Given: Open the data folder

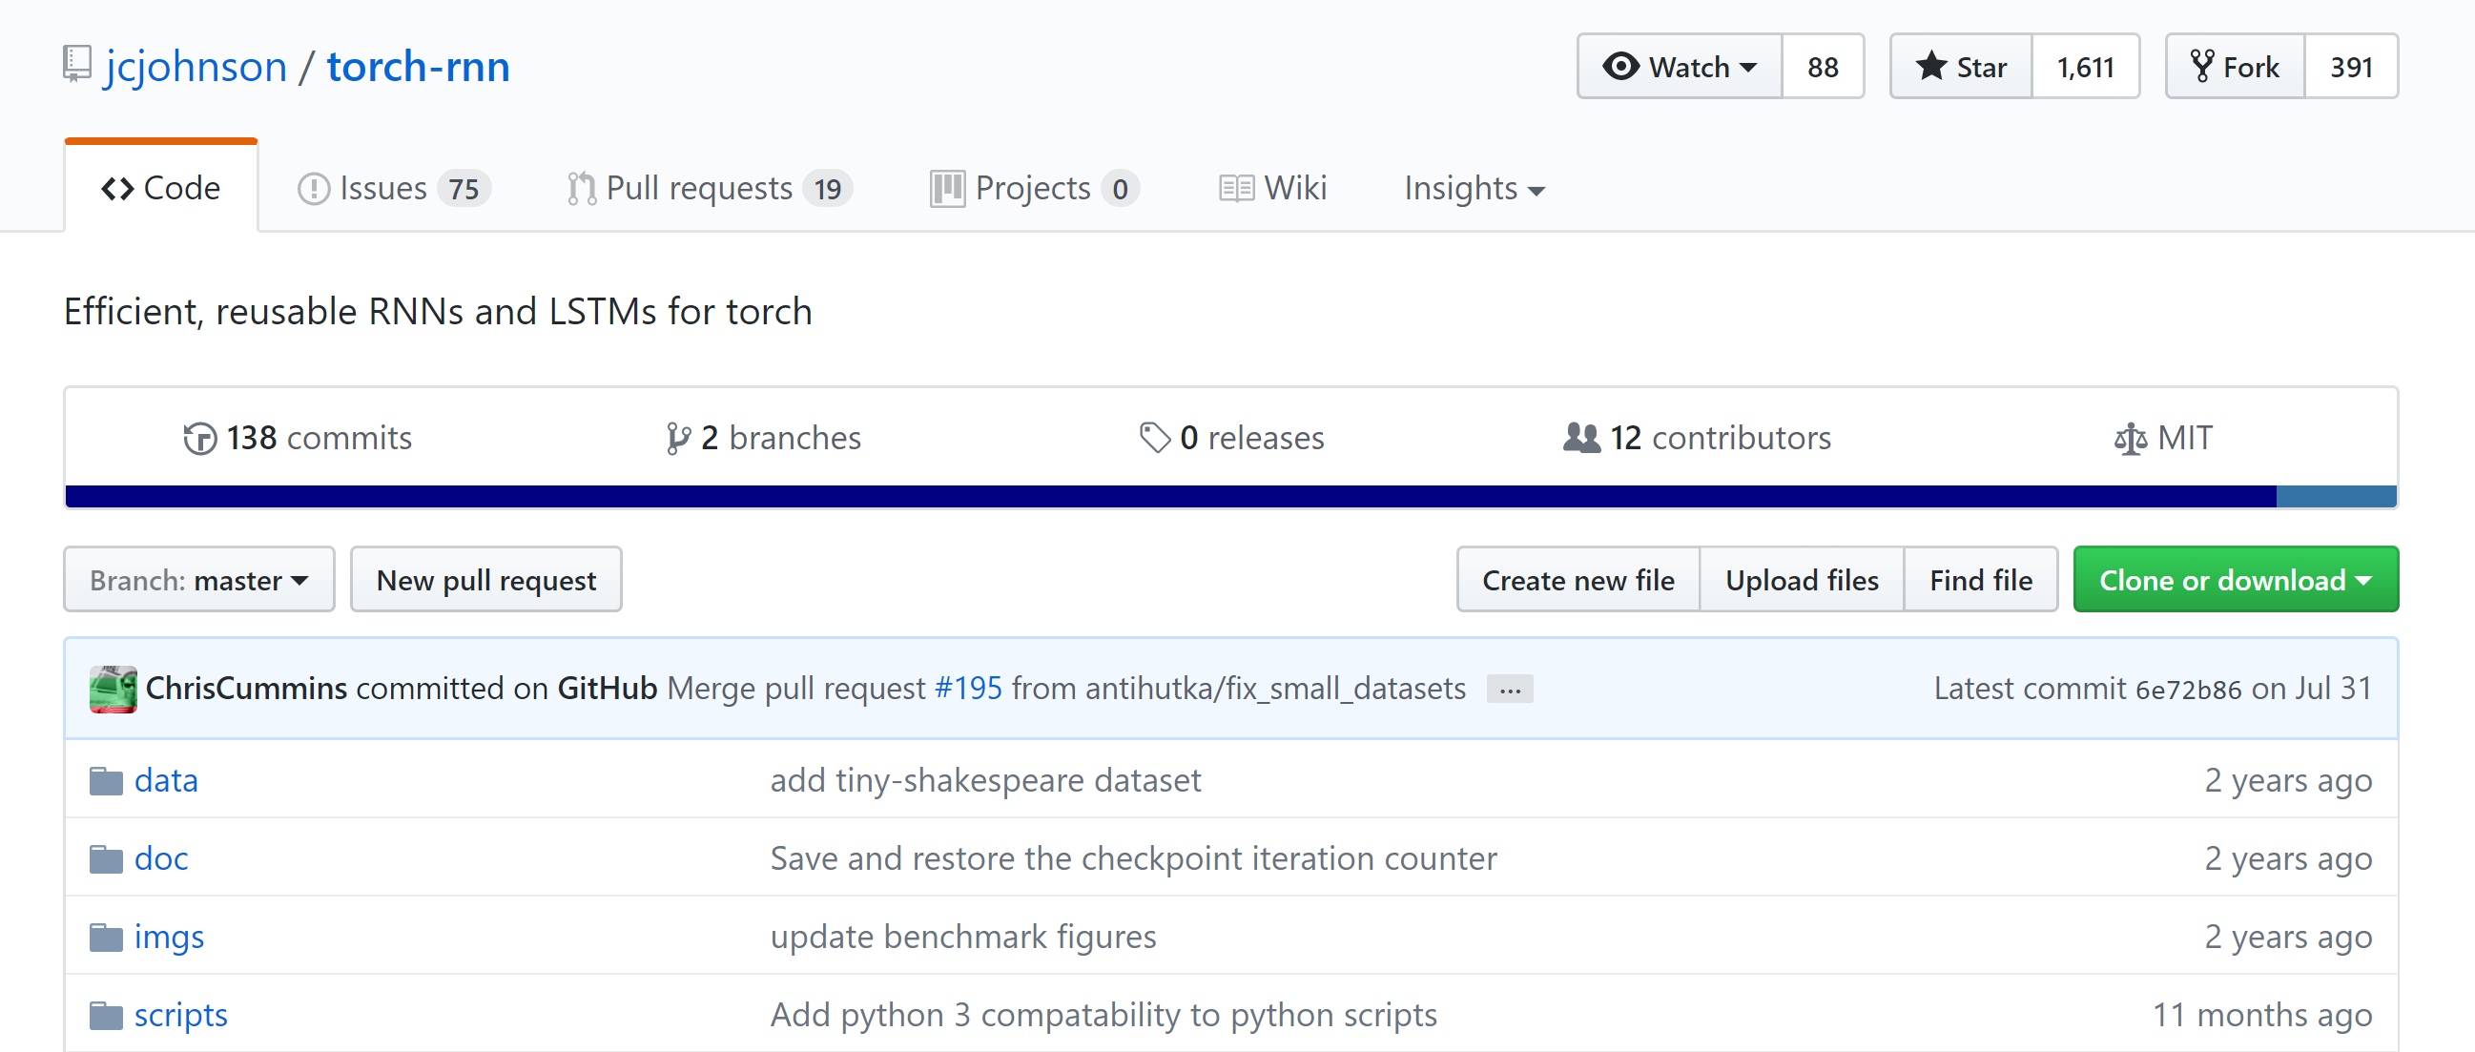Looking at the screenshot, I should (x=166, y=781).
